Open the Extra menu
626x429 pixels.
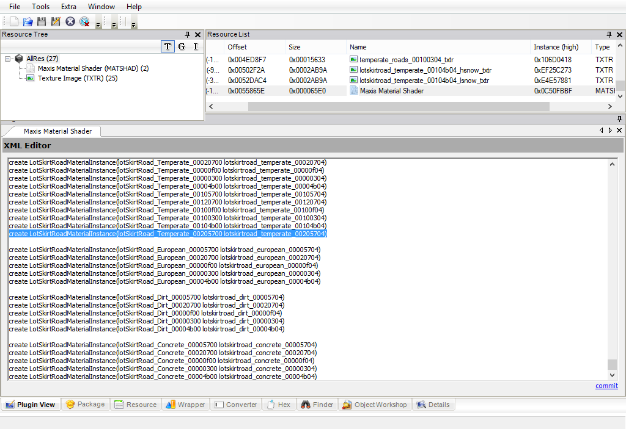[68, 7]
